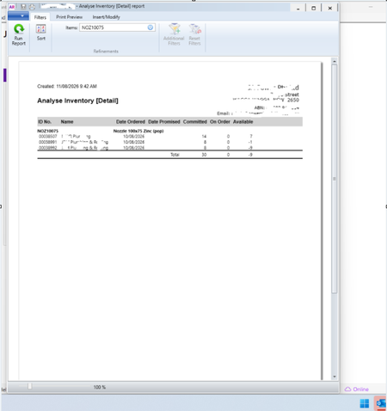The height and width of the screenshot is (411, 387).
Task: Click the Online cloud status indicator
Action: 357,390
